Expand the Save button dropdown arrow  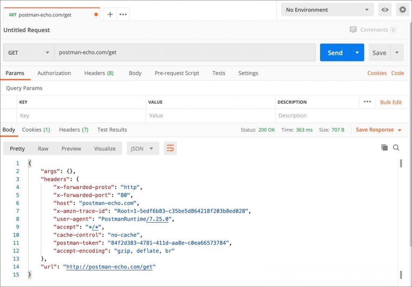[396, 52]
